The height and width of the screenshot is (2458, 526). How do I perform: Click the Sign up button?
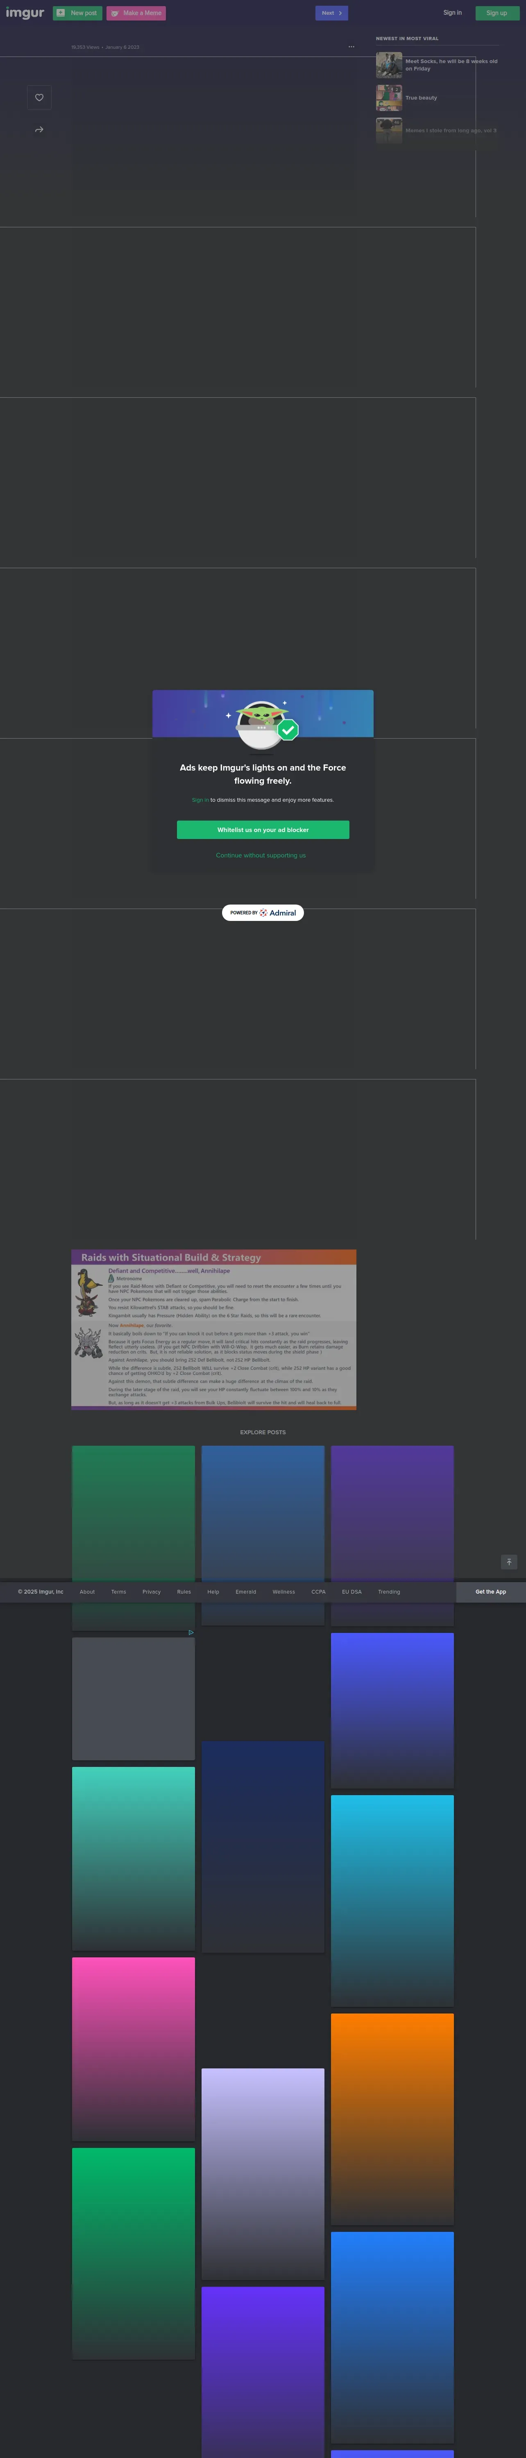[x=497, y=14]
